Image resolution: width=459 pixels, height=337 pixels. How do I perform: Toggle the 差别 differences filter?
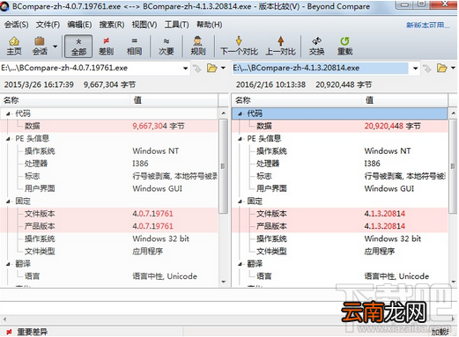pos(106,46)
